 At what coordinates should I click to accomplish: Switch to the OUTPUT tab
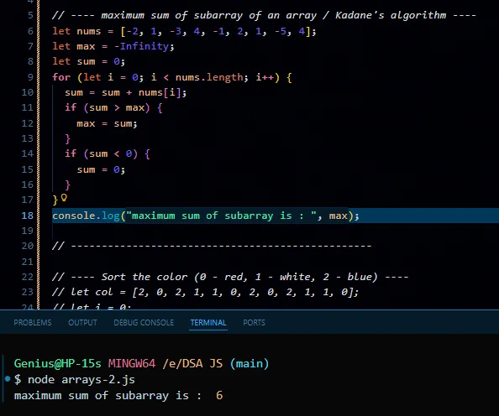[x=82, y=323]
